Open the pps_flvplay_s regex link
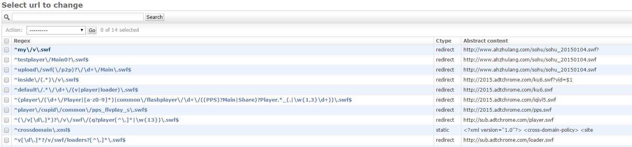Viewport: 632px width, 147px height. point(81,110)
